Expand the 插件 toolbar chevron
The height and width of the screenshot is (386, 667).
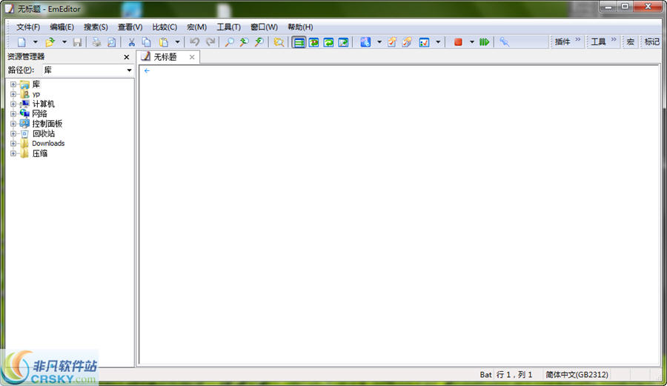tap(577, 39)
